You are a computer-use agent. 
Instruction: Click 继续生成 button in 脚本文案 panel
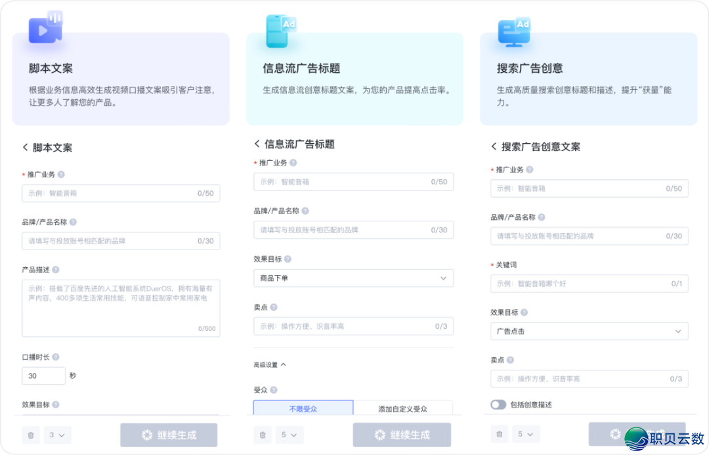coord(169,435)
